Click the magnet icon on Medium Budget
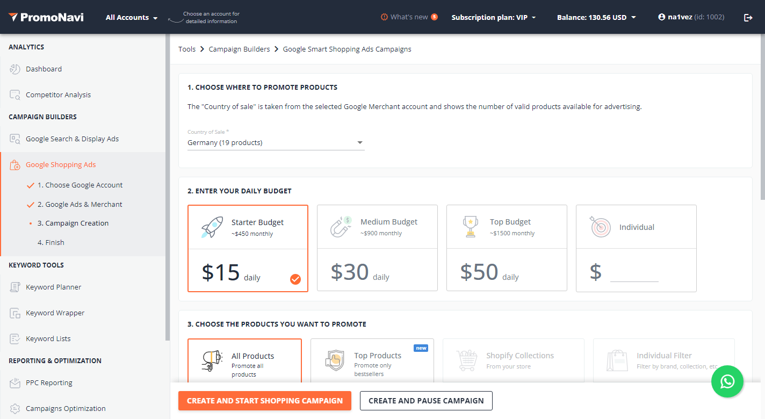This screenshot has height=419, width=765. 341,227
